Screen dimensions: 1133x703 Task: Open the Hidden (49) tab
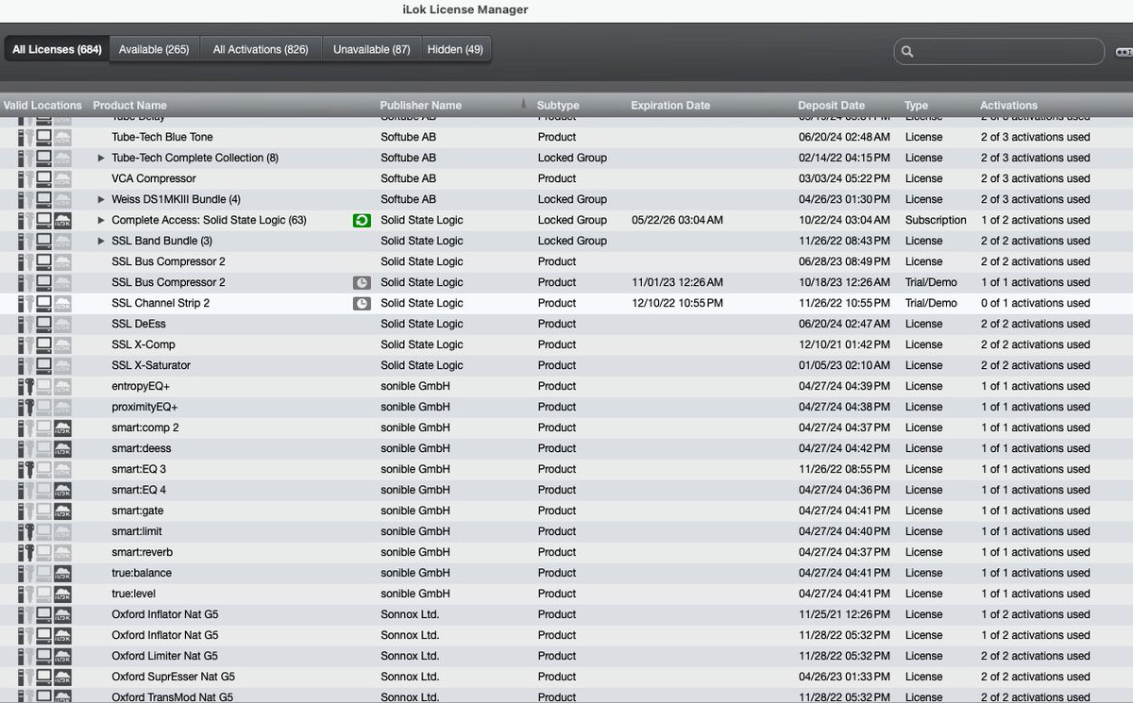pos(455,49)
